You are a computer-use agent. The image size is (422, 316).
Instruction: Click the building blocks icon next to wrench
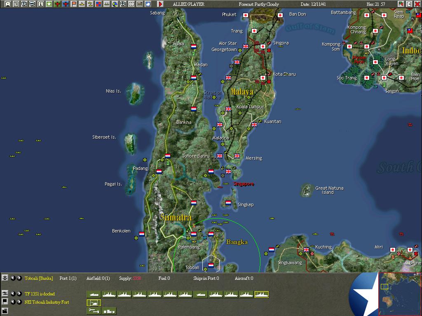(109, 311)
